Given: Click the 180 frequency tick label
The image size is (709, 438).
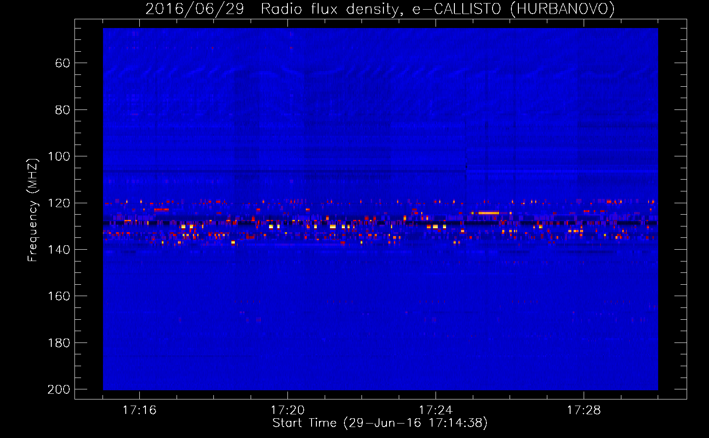Looking at the screenshot, I should click(x=59, y=343).
